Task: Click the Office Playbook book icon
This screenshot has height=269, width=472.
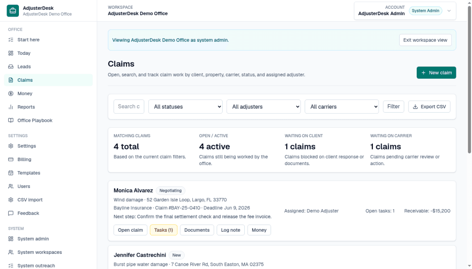Action: (x=11, y=120)
